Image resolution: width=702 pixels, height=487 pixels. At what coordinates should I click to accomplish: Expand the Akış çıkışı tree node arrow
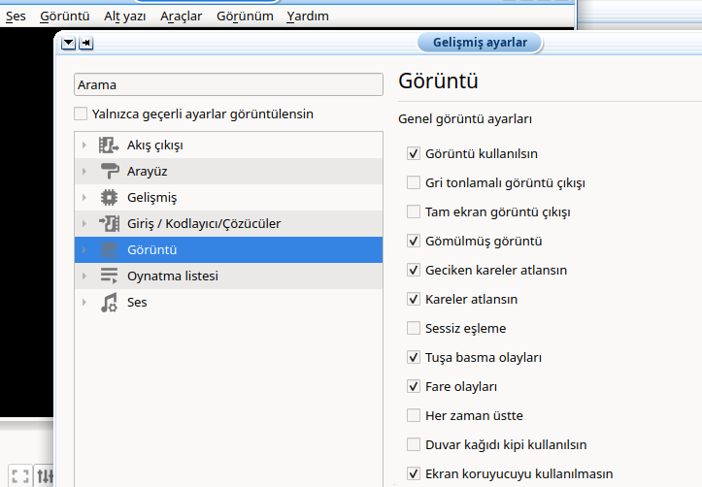84,146
